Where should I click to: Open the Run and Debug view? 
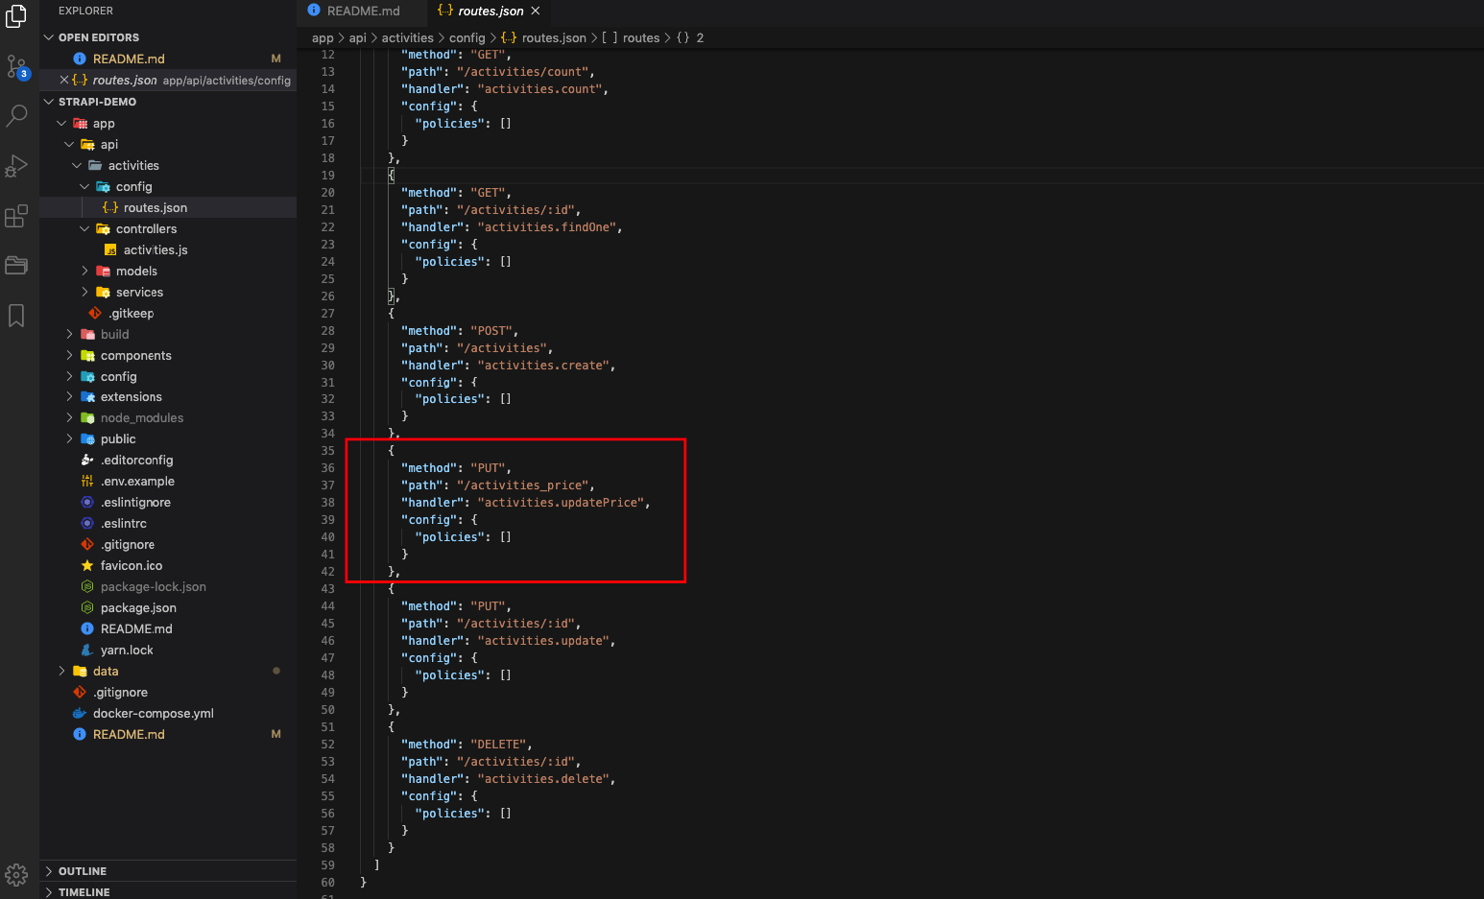(15, 165)
